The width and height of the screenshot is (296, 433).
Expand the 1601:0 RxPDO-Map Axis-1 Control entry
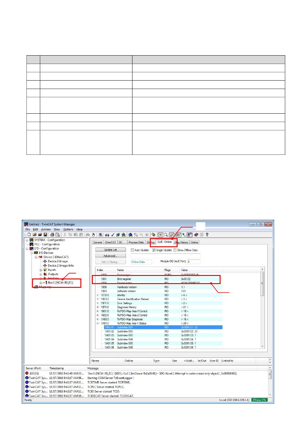pos(98,311)
